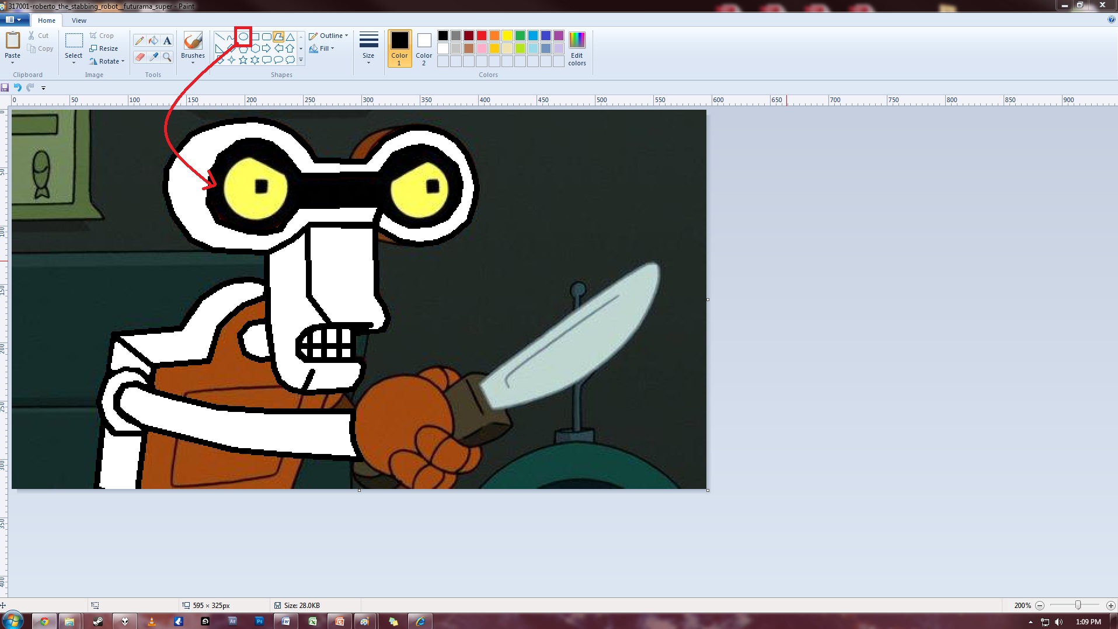This screenshot has width=1118, height=629.
Task: Click the Cut button
Action: click(x=39, y=36)
